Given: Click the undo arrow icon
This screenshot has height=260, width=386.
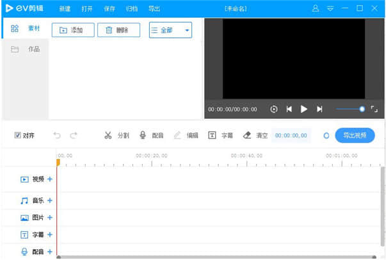Looking at the screenshot, I should (57, 136).
